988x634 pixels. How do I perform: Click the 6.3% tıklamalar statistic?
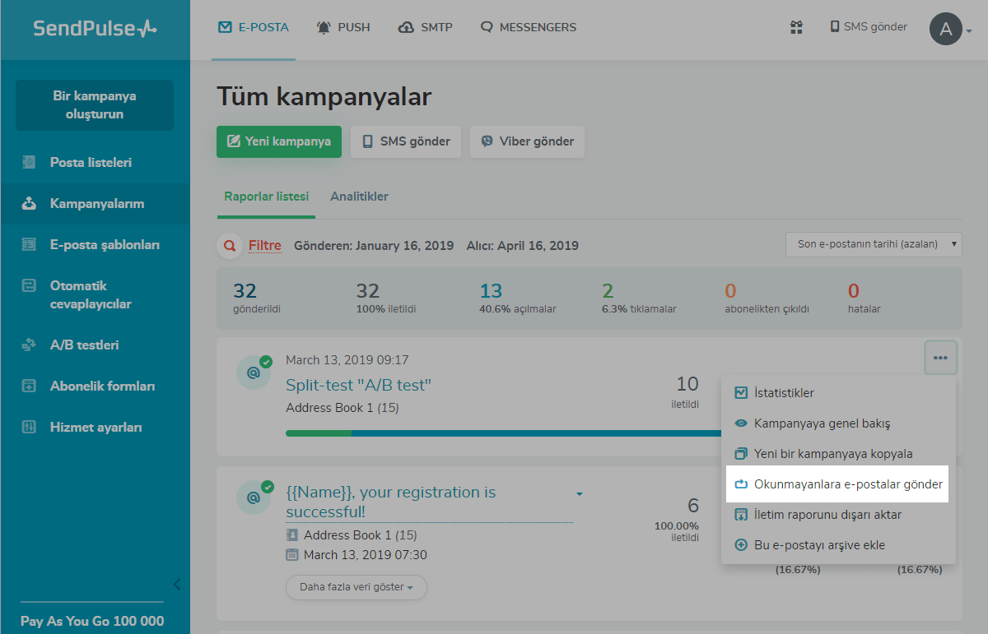click(639, 298)
